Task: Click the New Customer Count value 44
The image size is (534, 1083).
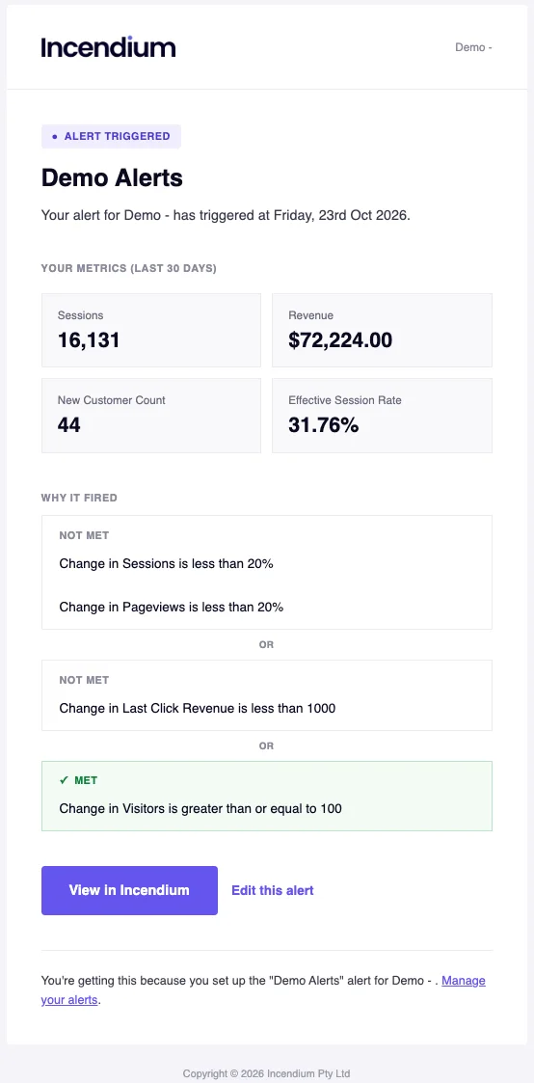Action: pos(69,424)
